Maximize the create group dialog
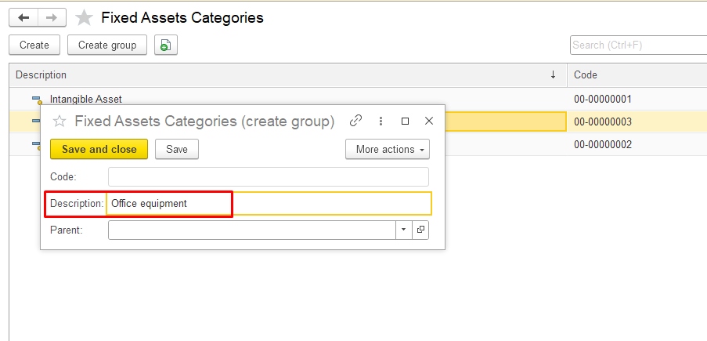Viewport: 707px width, 341px height. coord(405,121)
